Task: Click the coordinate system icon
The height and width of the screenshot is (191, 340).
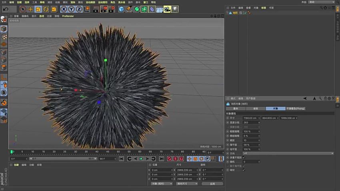Action: [87, 9]
